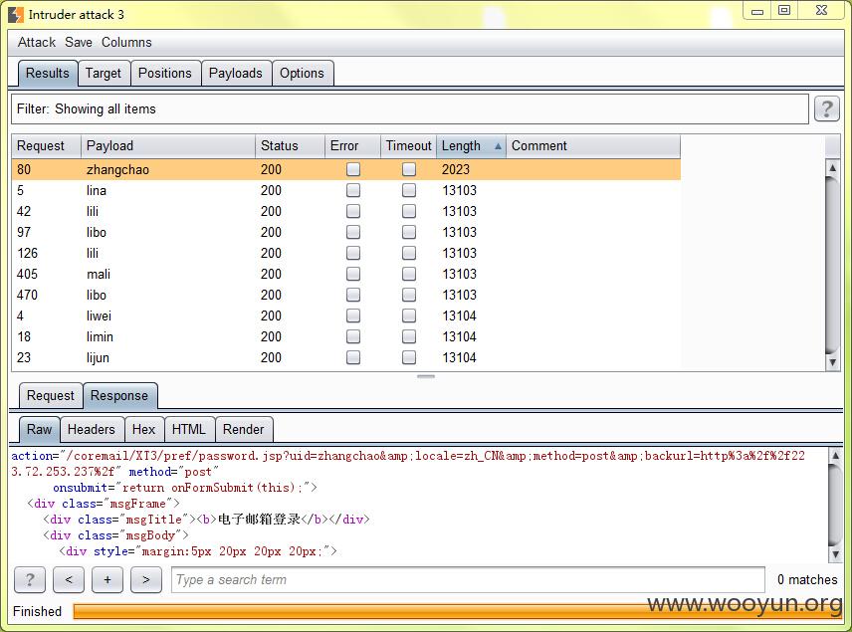Select the Results tab
Viewport: 852px width, 632px height.
coord(47,74)
